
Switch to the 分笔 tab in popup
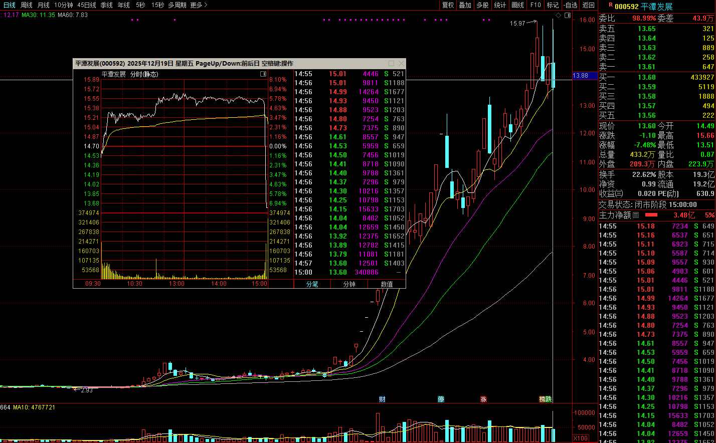click(x=312, y=284)
